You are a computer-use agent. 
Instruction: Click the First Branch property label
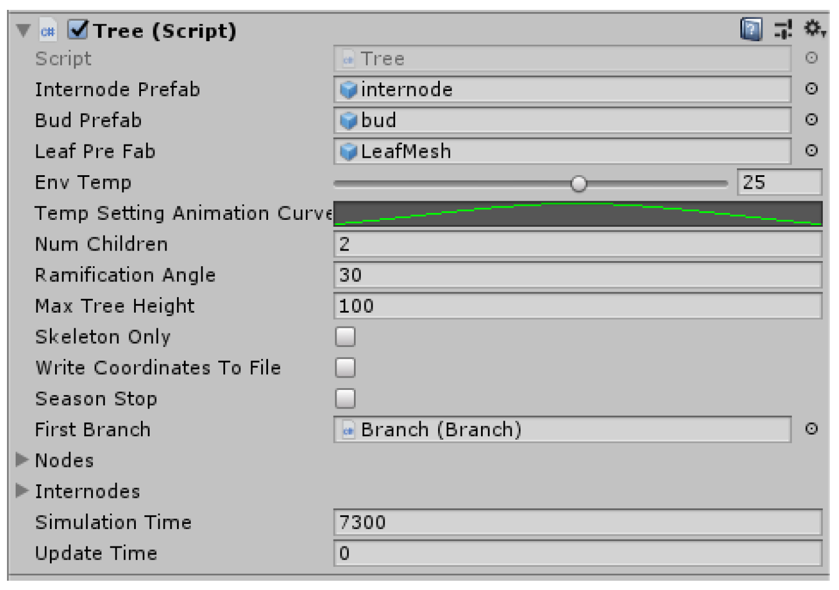click(93, 430)
